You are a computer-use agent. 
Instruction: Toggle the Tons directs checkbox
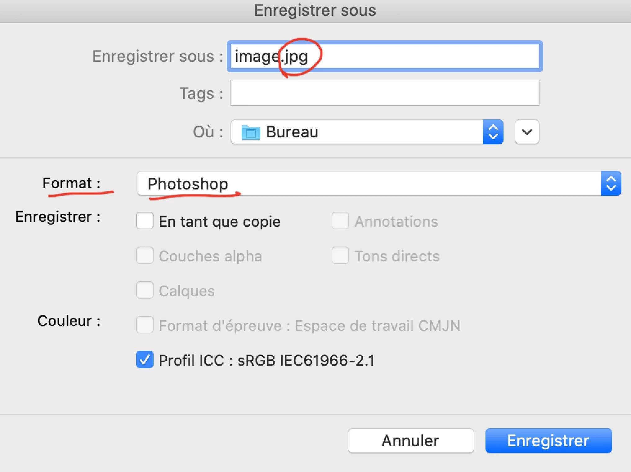(x=340, y=255)
